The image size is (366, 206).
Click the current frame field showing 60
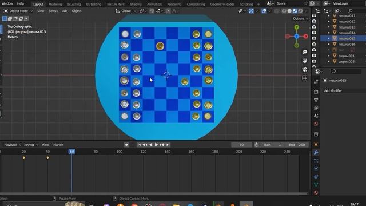click(241, 145)
